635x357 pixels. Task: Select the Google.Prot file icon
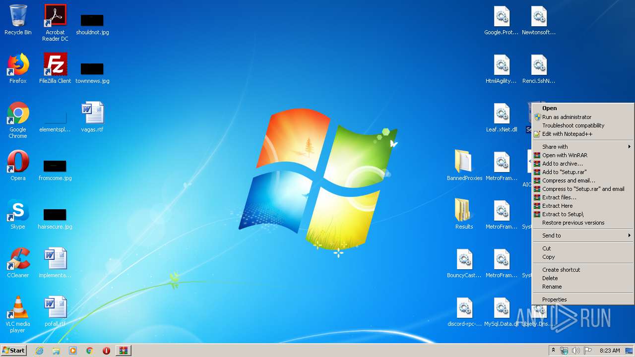coord(502,20)
